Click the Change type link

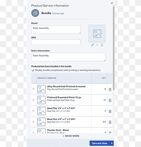[x=58, y=13]
